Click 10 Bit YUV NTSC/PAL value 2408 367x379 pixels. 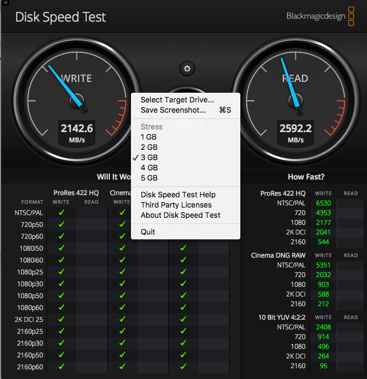(323, 327)
